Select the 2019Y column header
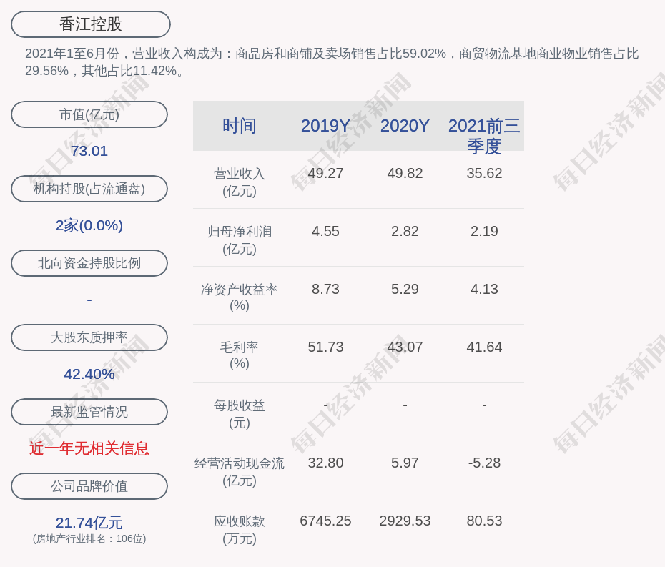 point(325,126)
